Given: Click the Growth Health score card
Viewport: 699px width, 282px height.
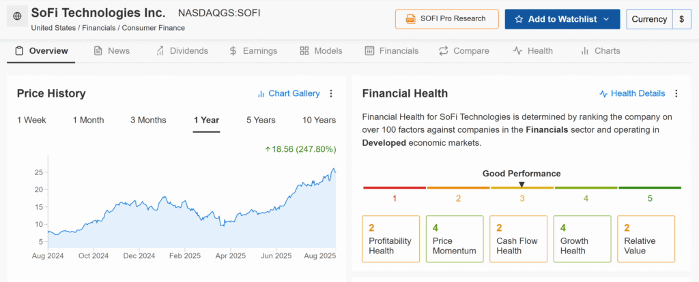Looking at the screenshot, I should tap(582, 239).
